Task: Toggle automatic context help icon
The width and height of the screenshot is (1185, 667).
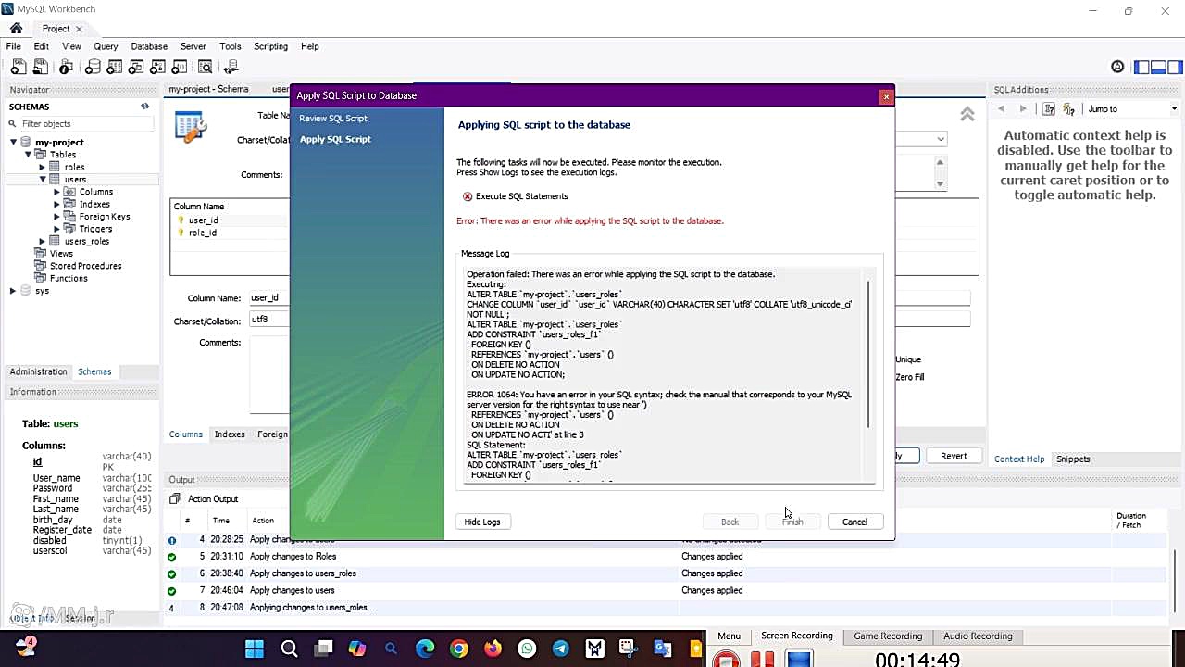Action: (1068, 108)
